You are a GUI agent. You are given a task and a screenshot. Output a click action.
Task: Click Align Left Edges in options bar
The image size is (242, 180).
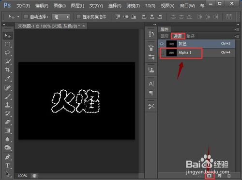[144, 16]
